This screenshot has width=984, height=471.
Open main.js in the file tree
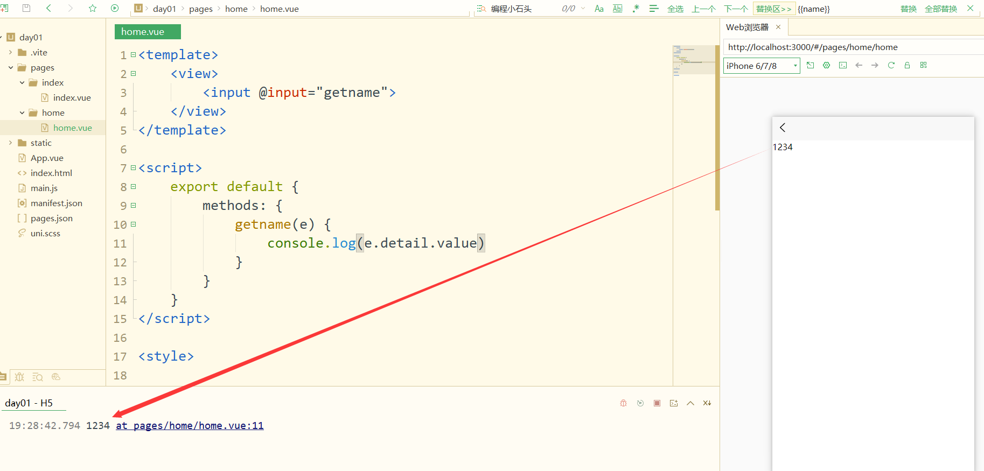pos(44,188)
